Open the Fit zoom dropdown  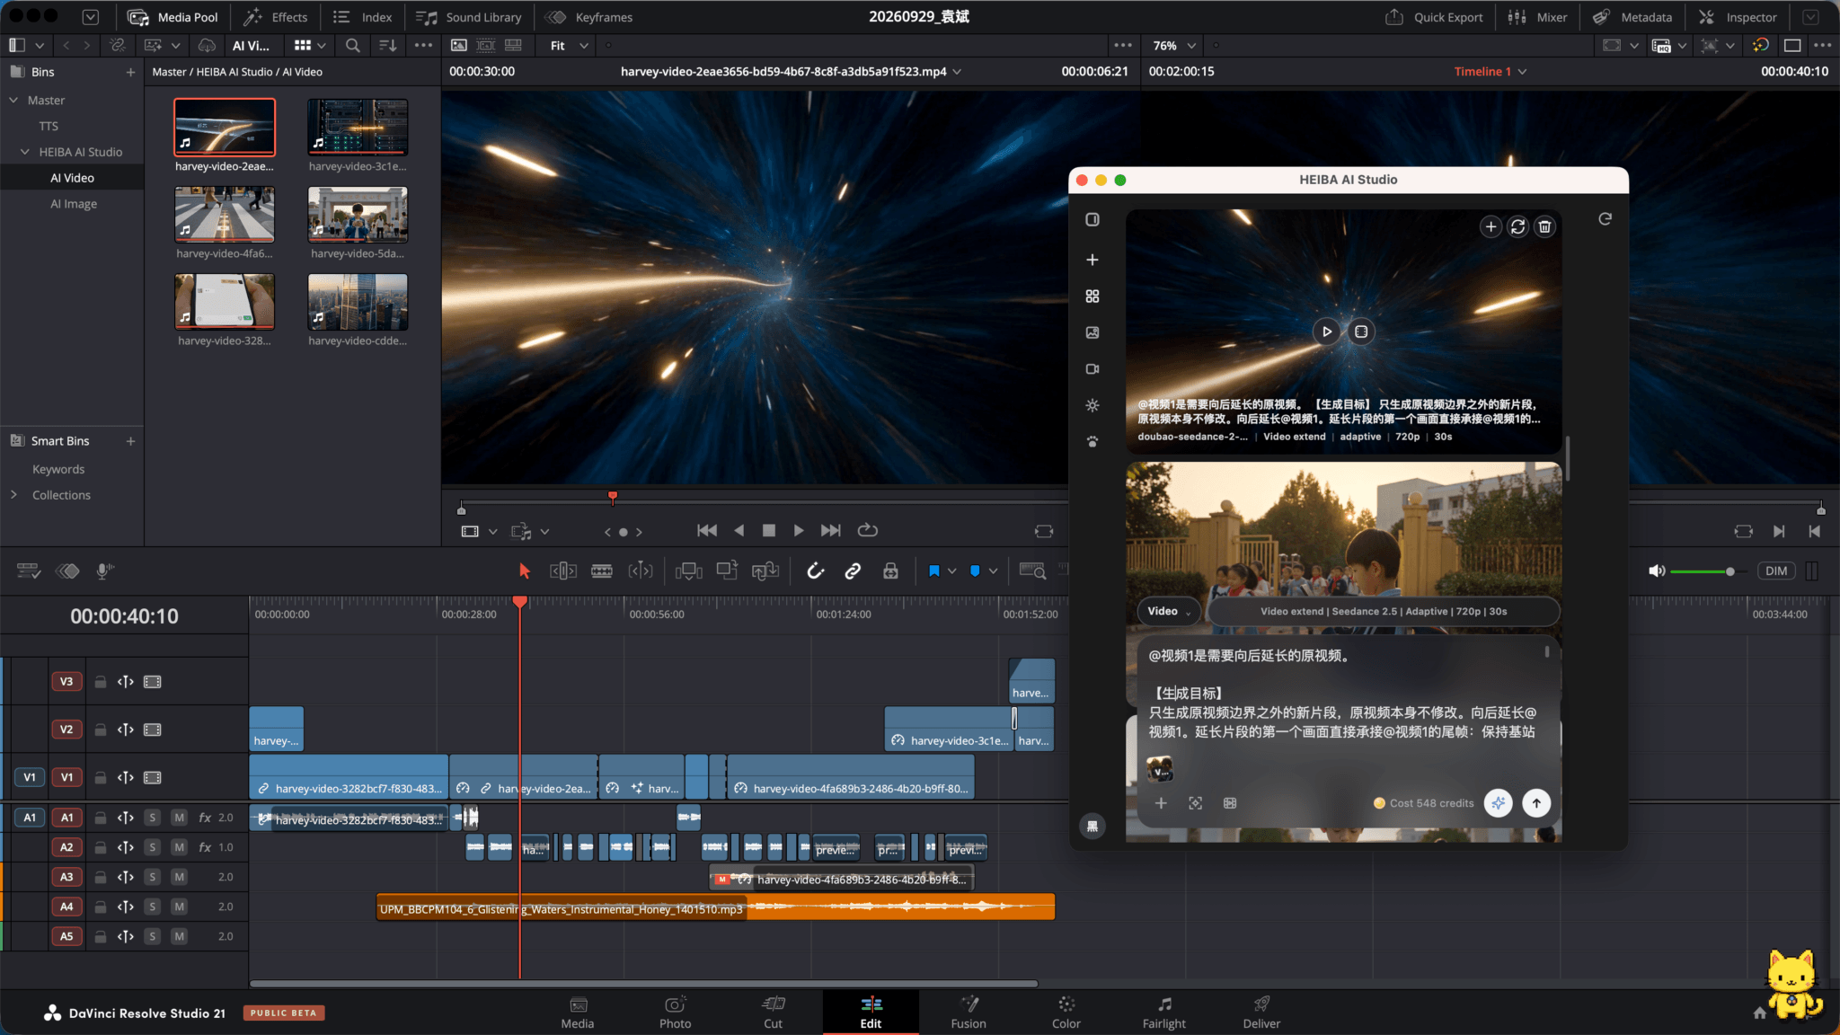tap(570, 45)
